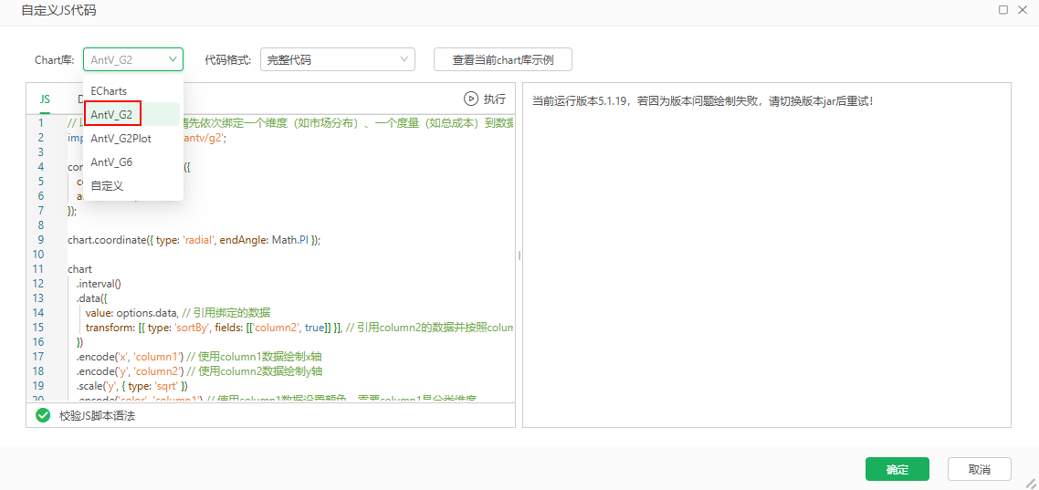
Task: Choose AntV_G2 in the dropdown list
Action: tap(133, 115)
